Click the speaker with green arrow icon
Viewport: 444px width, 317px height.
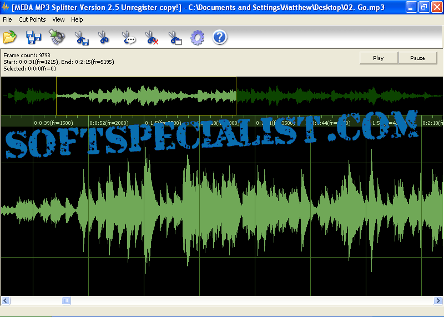click(57, 37)
